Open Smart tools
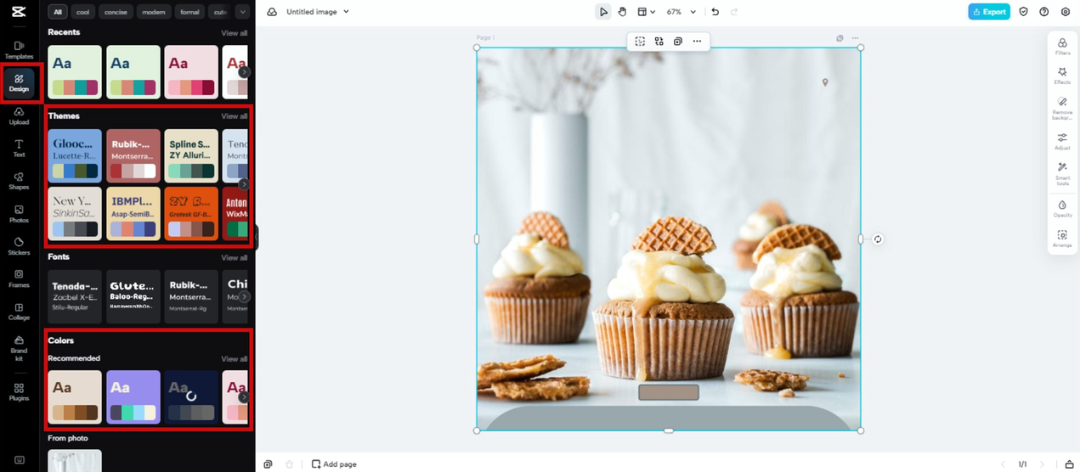Screen dimensions: 1080x472 pos(1062,174)
